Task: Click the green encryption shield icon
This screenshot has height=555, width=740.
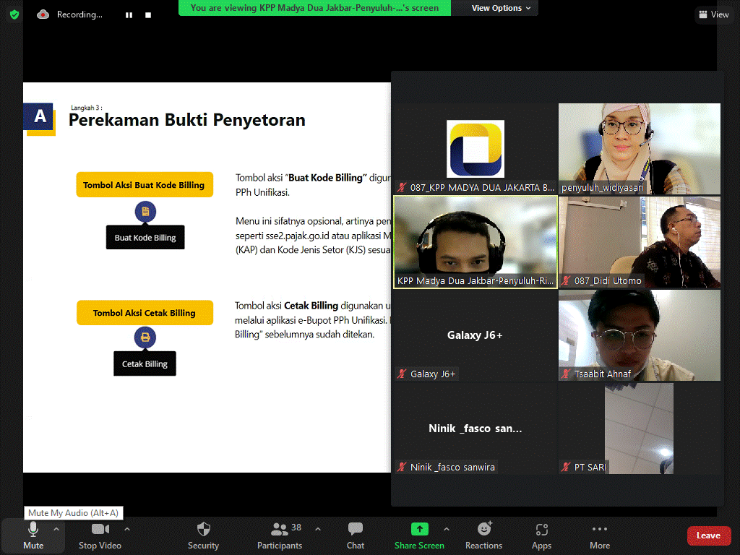Action: point(14,14)
